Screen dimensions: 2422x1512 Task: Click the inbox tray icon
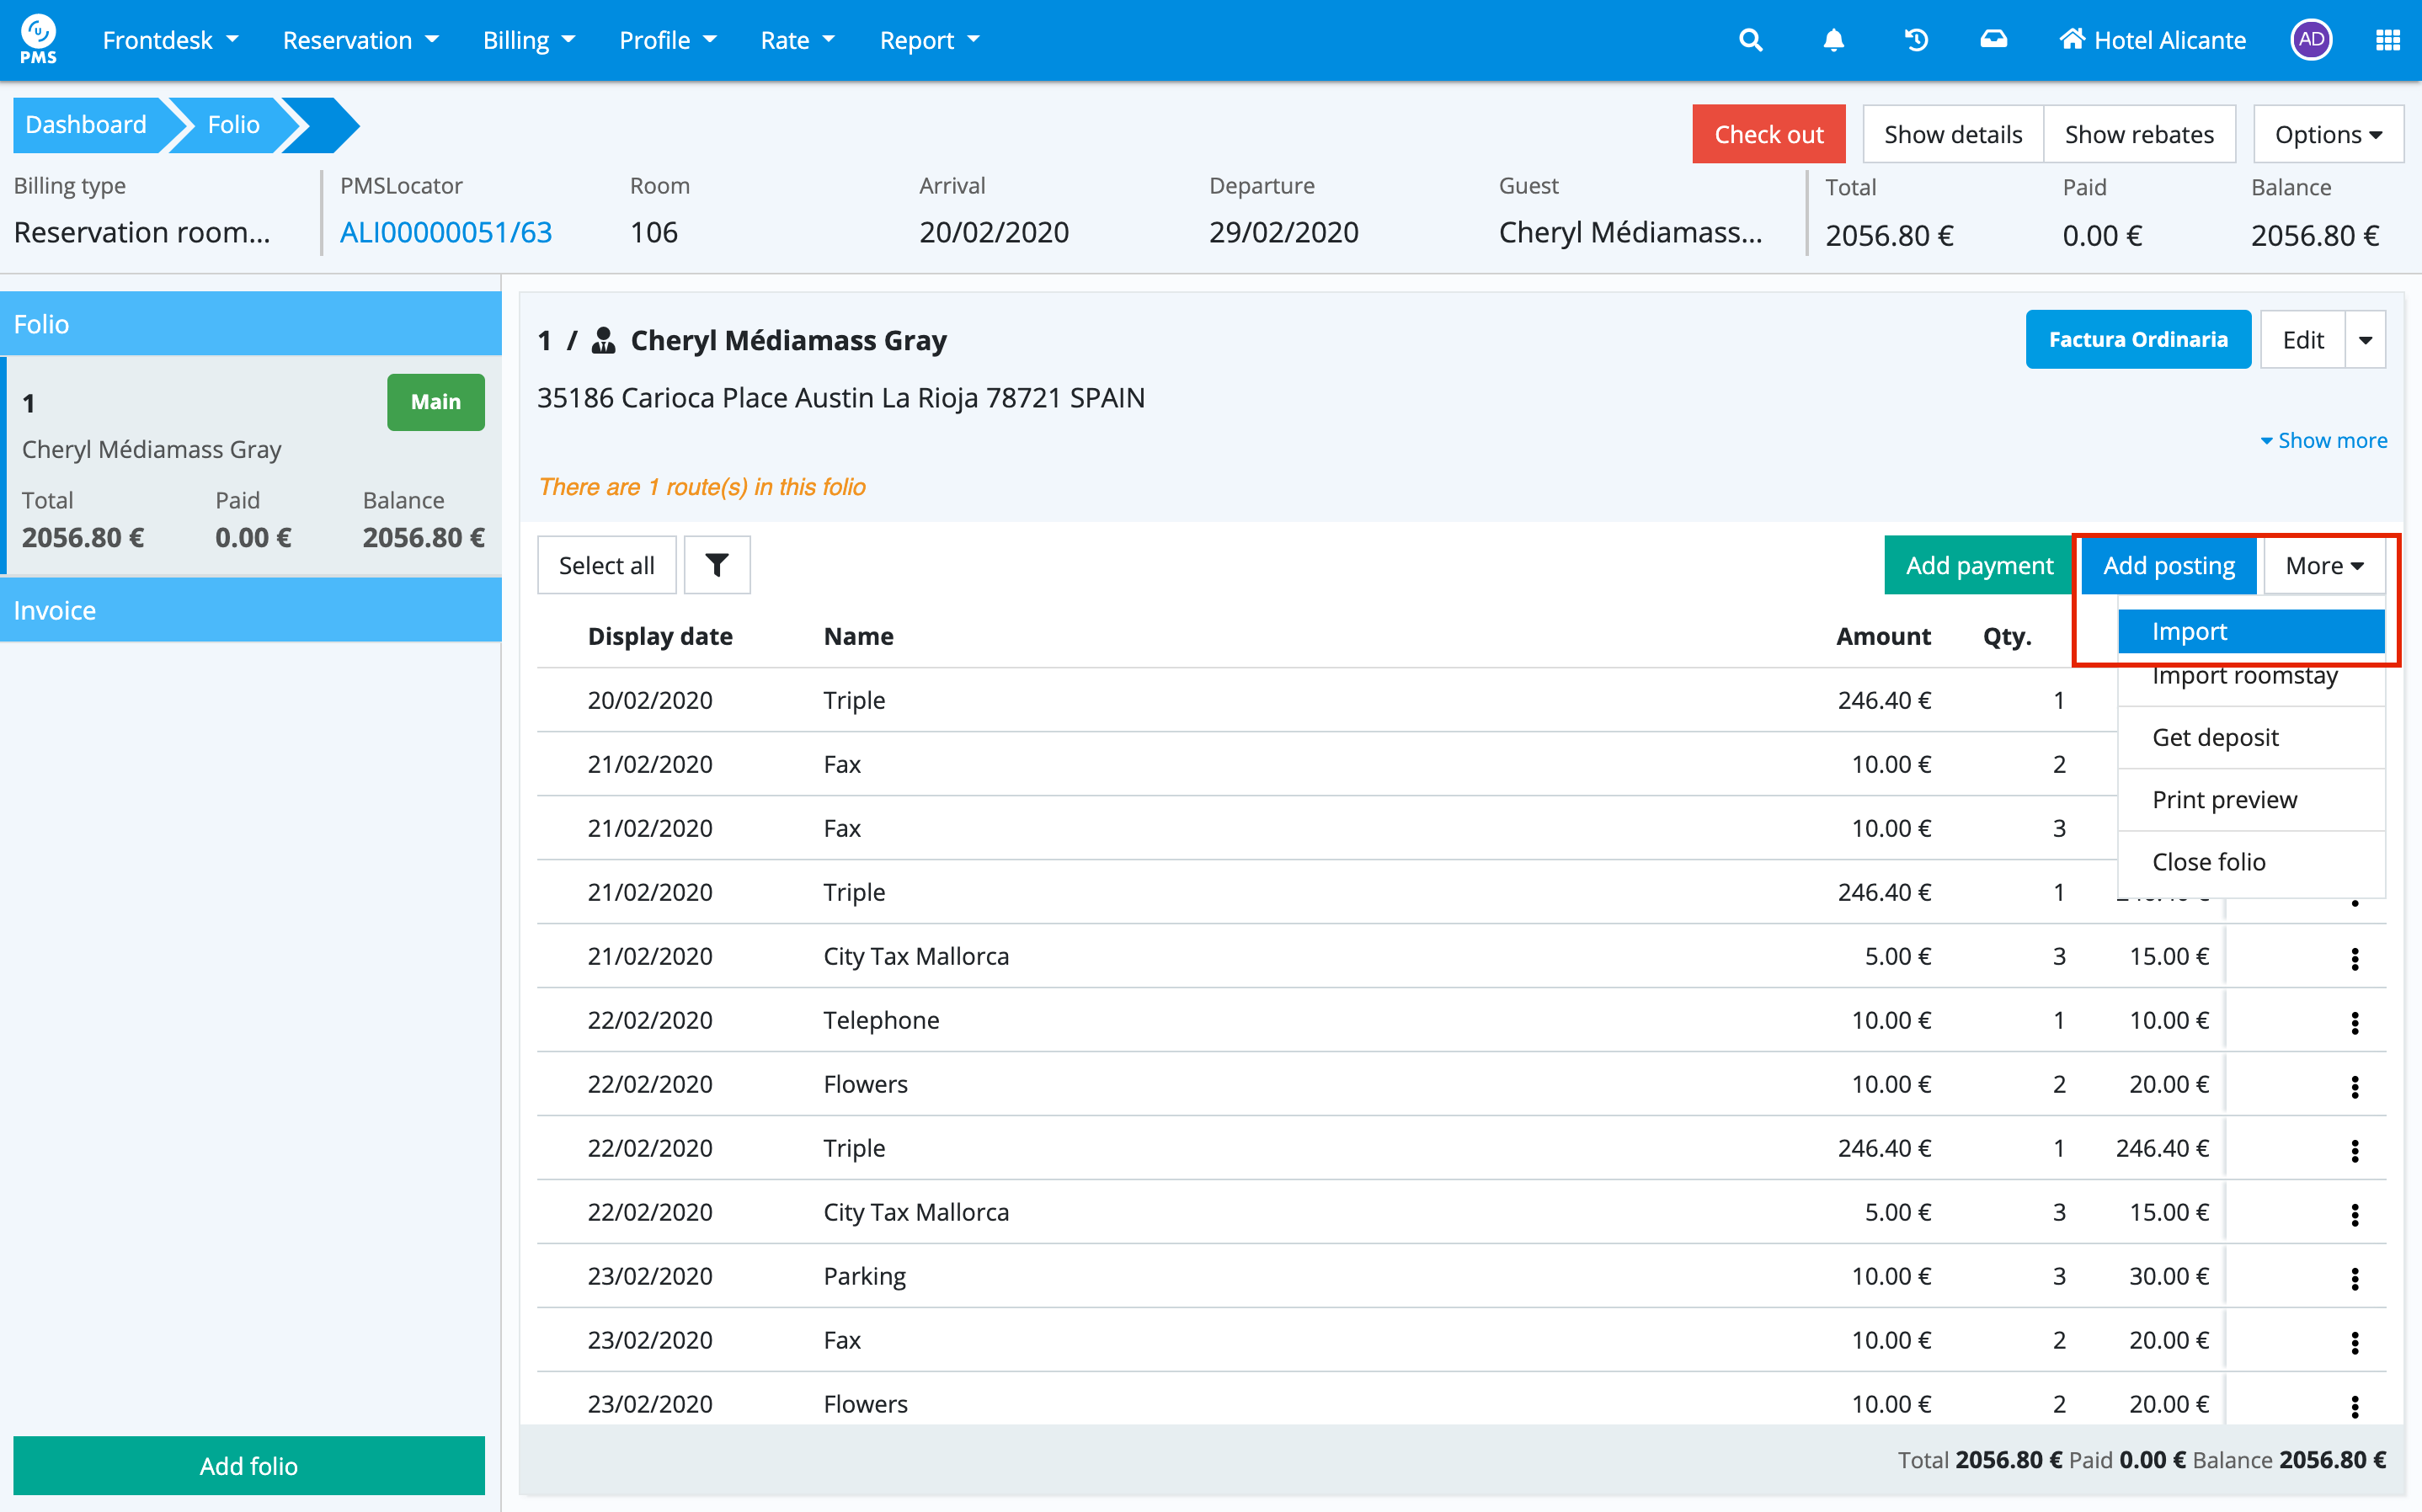pos(1993,40)
